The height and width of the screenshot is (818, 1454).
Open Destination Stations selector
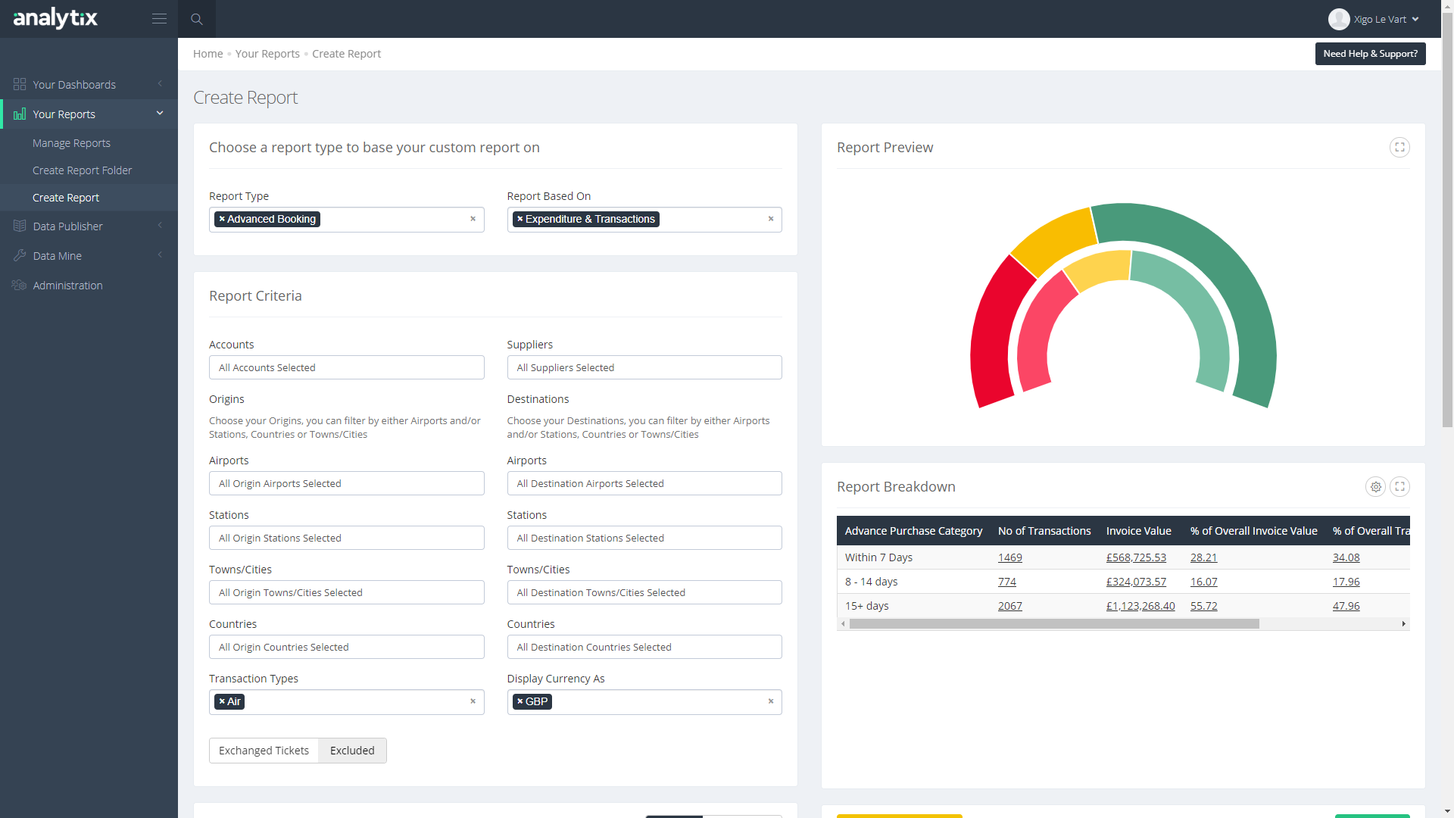click(644, 538)
